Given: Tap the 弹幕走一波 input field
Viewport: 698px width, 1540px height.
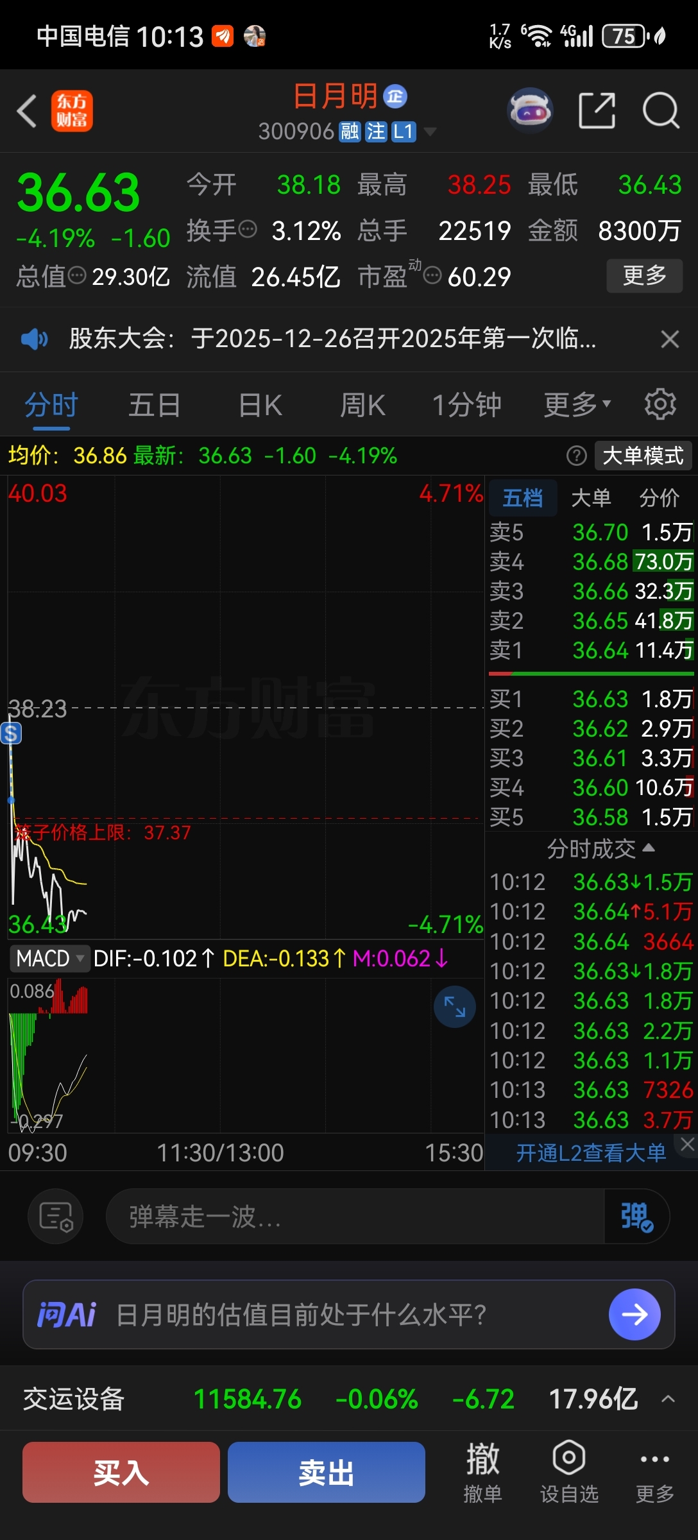Looking at the screenshot, I should tap(355, 1216).
